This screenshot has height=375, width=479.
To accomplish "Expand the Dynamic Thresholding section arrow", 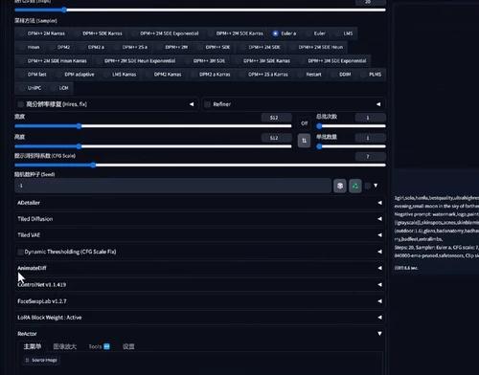I will pos(379,252).
